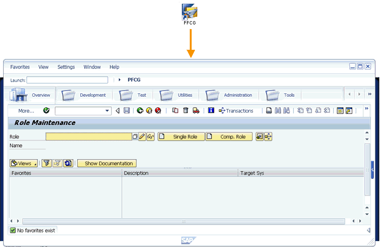Viewport: 380px width, 247px height.
Task: Open the Window menu
Action: [x=92, y=67]
